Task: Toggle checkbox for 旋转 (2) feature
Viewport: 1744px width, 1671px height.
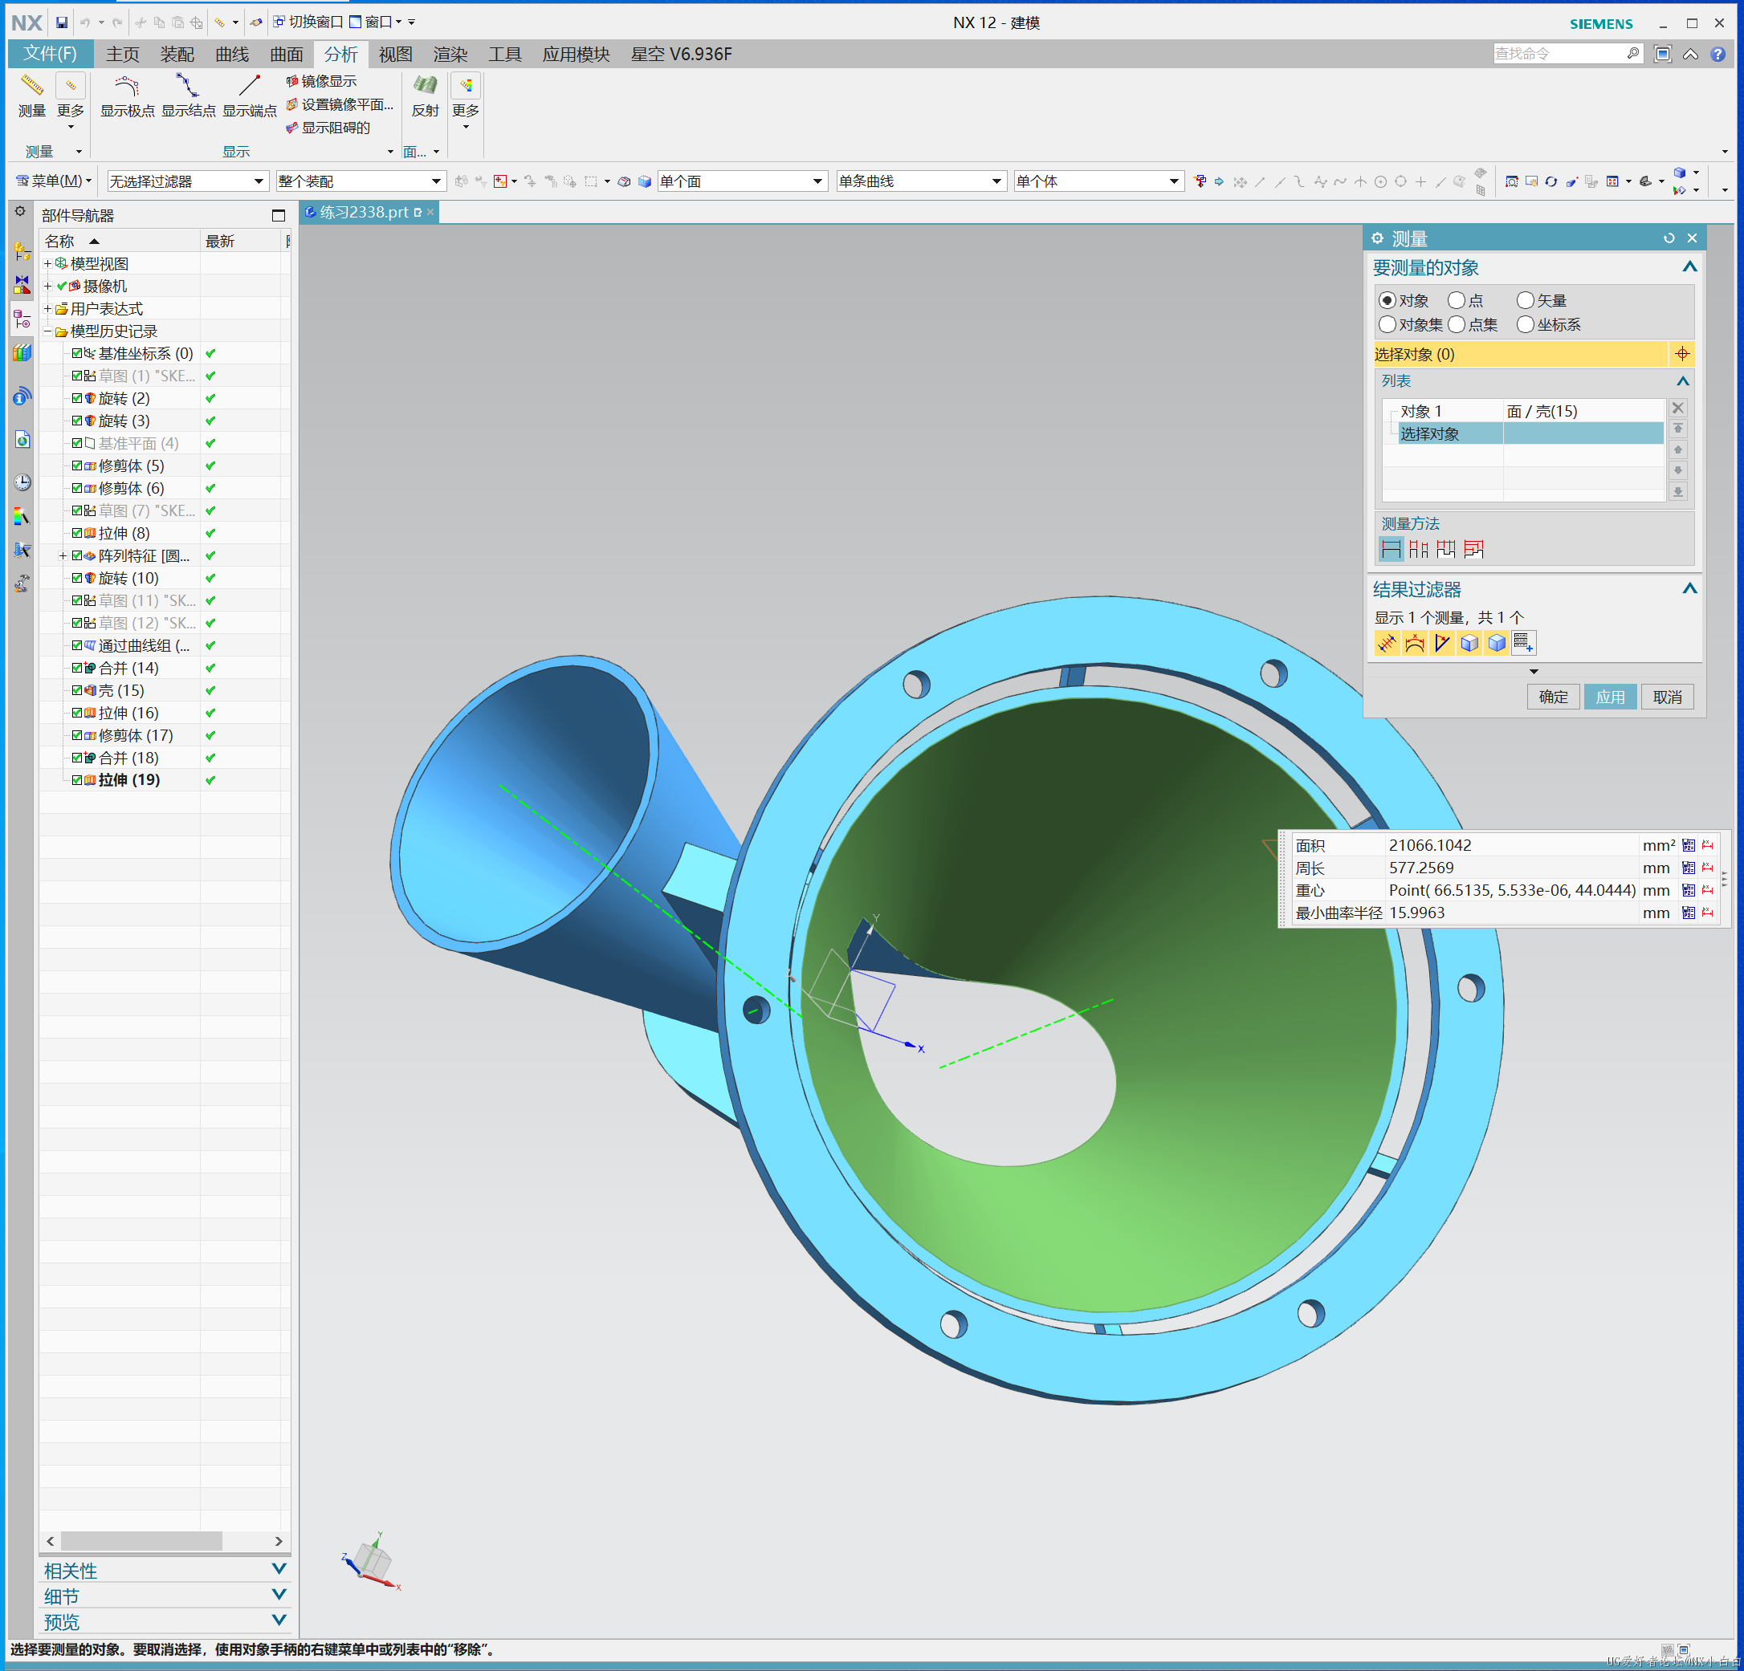Action: click(77, 398)
